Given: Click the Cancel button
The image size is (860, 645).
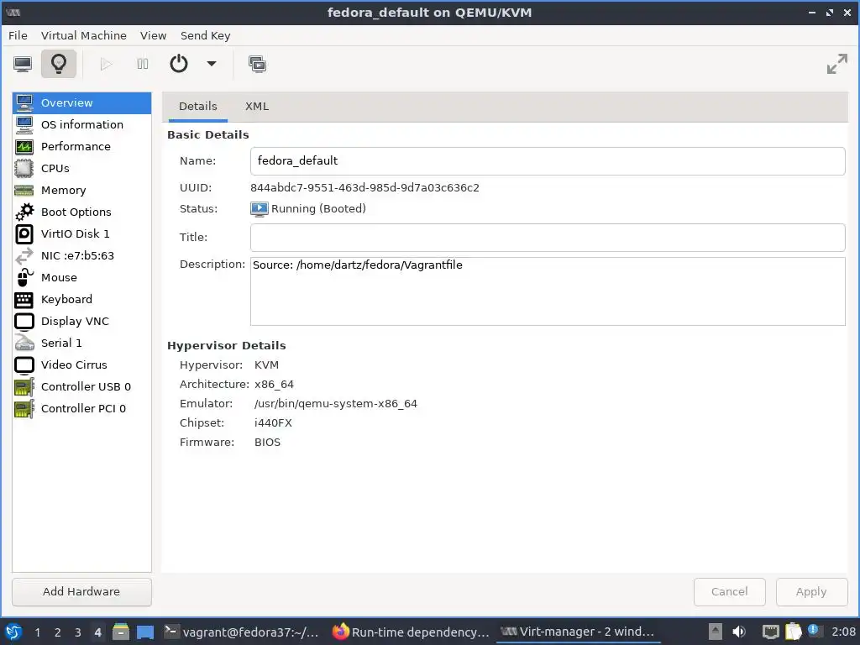Looking at the screenshot, I should tap(730, 592).
